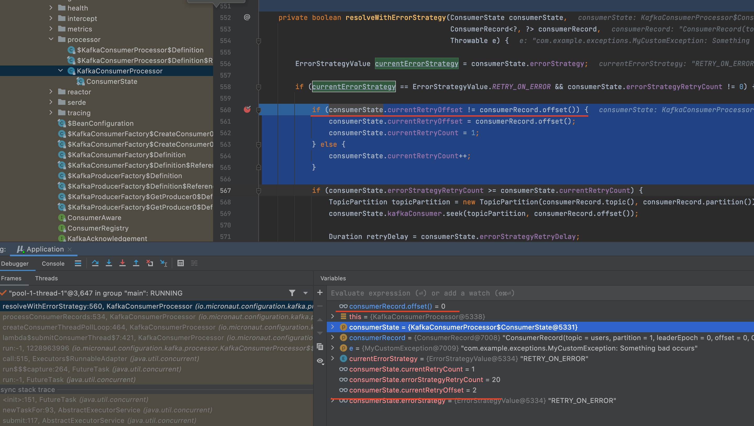The width and height of the screenshot is (754, 426).
Task: Open the Threads tab
Action: (46, 278)
